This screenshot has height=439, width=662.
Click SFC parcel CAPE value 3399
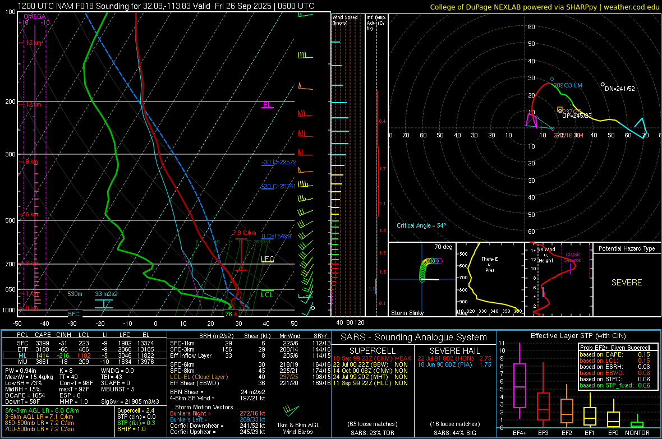point(42,343)
